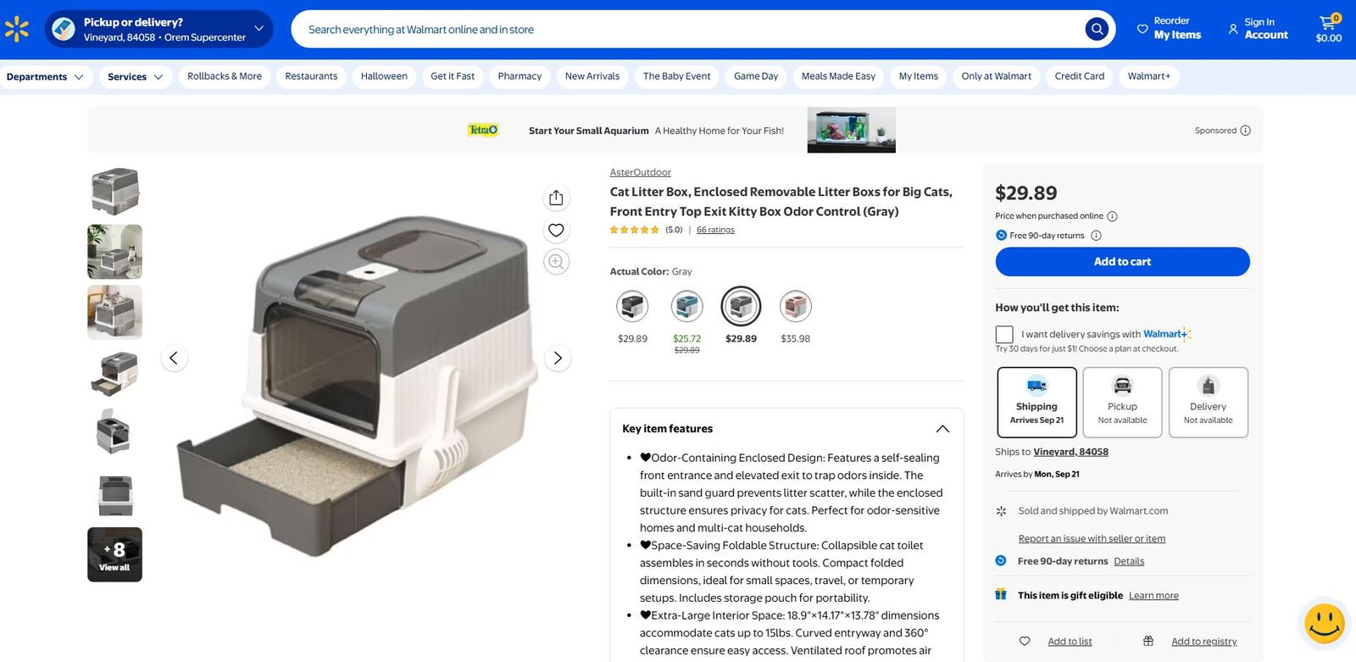Select the Delivery fulfillment option
This screenshot has width=1356, height=662.
click(x=1208, y=402)
